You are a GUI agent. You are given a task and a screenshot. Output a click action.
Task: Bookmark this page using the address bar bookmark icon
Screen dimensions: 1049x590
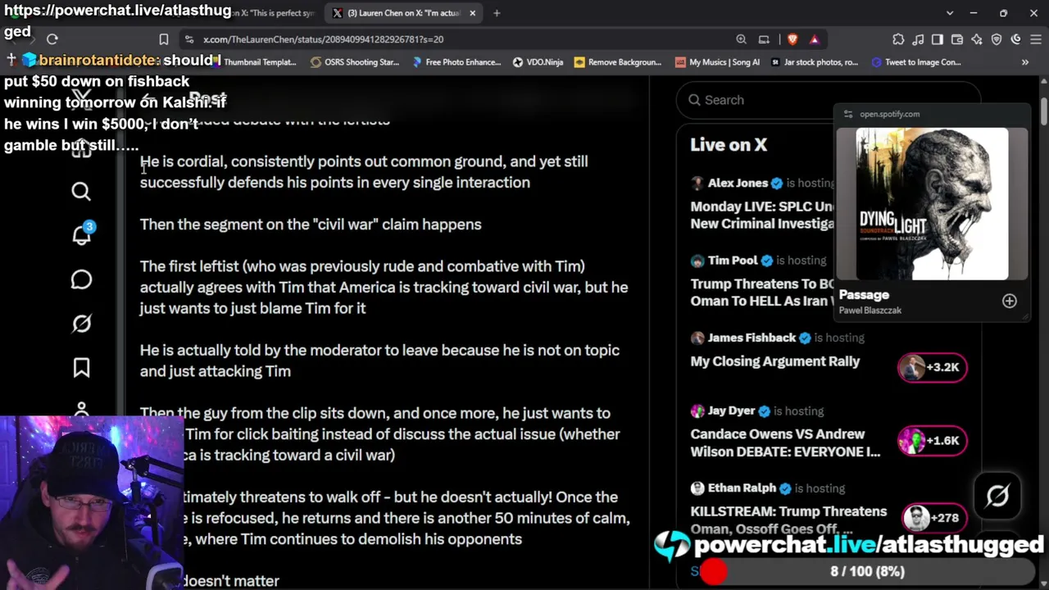pyautogui.click(x=164, y=39)
